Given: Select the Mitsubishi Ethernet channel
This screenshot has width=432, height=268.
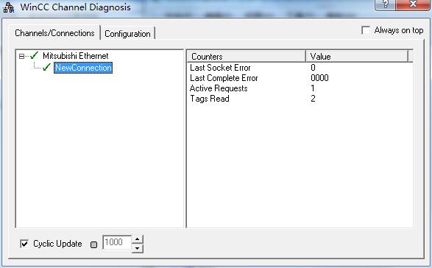Looking at the screenshot, I should pyautogui.click(x=76, y=56).
